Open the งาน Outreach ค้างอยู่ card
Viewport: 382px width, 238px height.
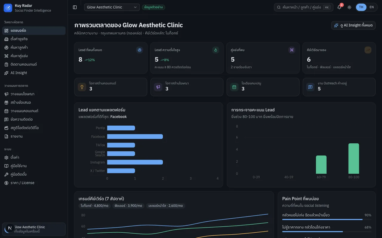pyautogui.click(x=339, y=87)
